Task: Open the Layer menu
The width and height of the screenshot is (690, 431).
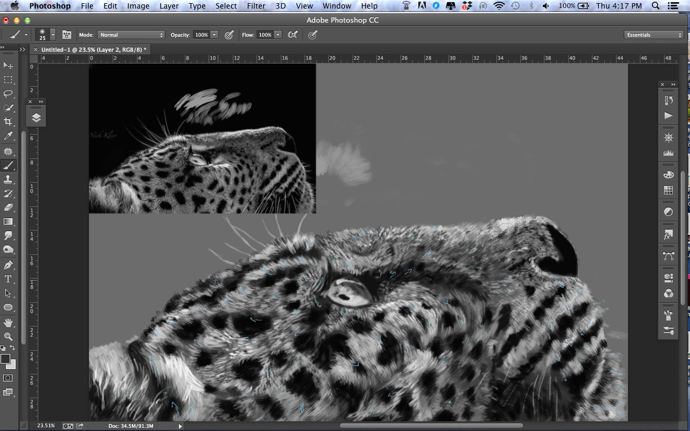Action: pyautogui.click(x=169, y=6)
